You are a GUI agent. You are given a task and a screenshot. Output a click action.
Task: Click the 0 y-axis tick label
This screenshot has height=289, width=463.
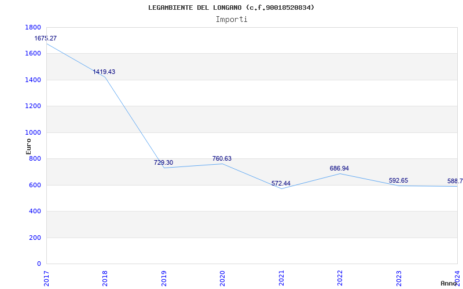(x=39, y=264)
